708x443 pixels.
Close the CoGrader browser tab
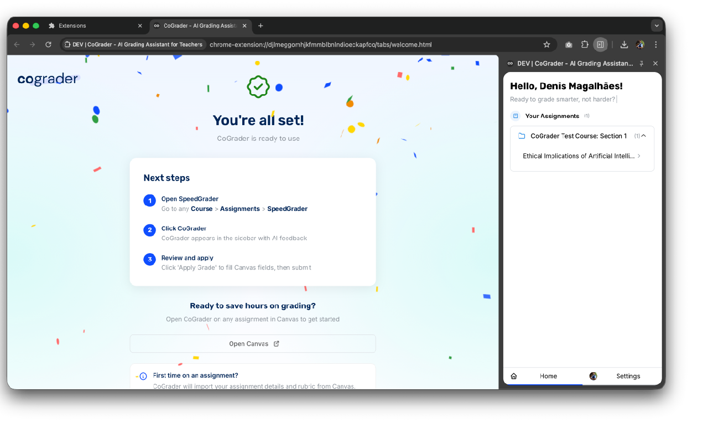(x=244, y=25)
